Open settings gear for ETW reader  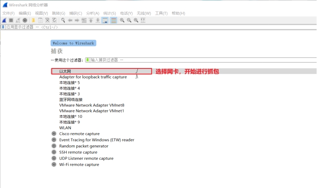click(x=54, y=140)
